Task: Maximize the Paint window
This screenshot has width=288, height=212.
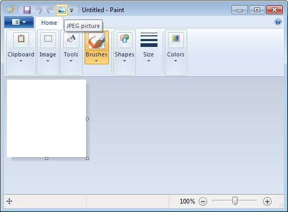Action: (257, 10)
